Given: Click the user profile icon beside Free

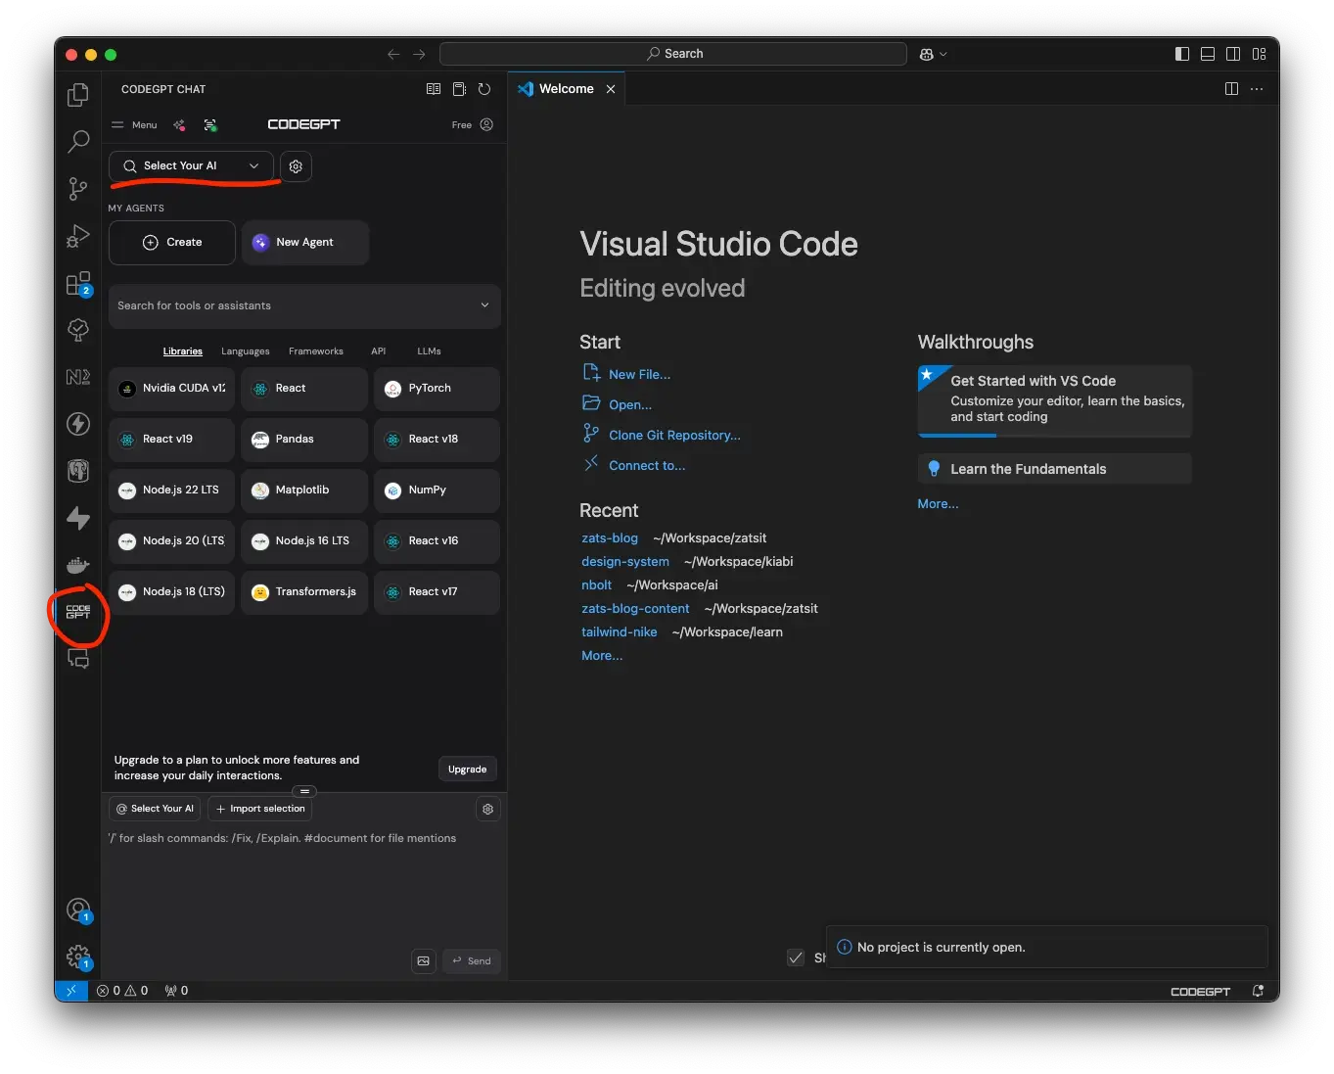Looking at the screenshot, I should (x=486, y=124).
